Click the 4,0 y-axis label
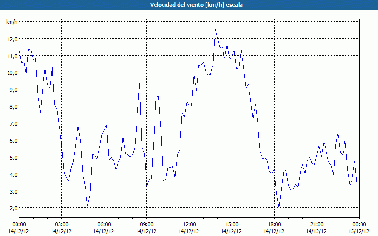This screenshot has height=236, width=378. pyautogui.click(x=13, y=174)
